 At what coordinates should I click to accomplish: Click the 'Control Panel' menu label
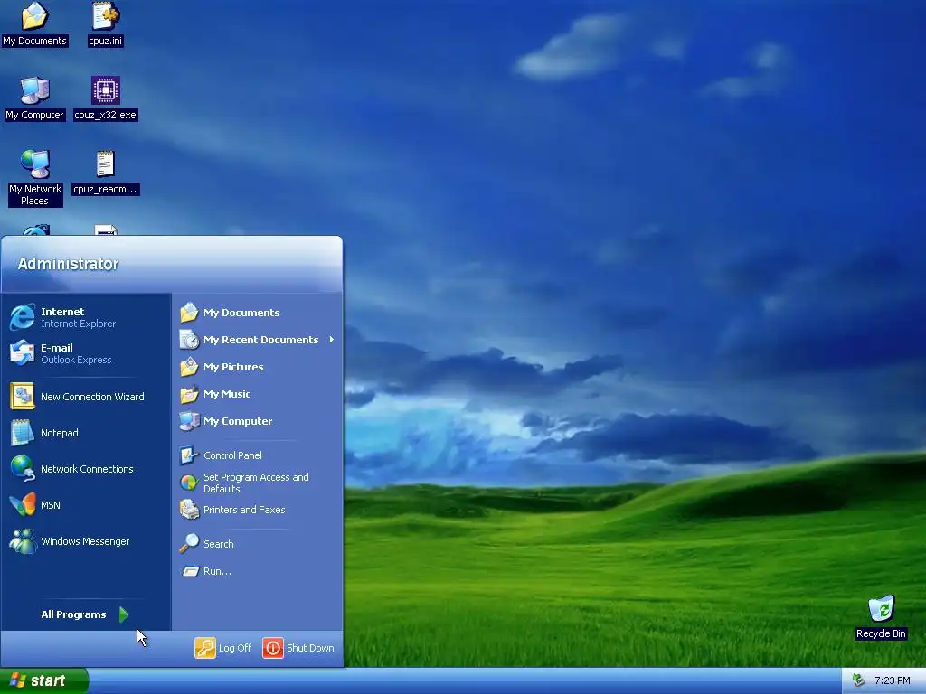pyautogui.click(x=232, y=455)
